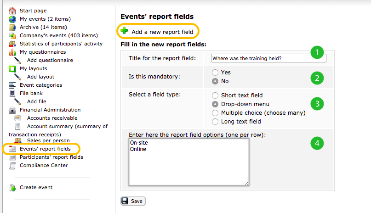Open the Accounts receivable link

point(52,118)
